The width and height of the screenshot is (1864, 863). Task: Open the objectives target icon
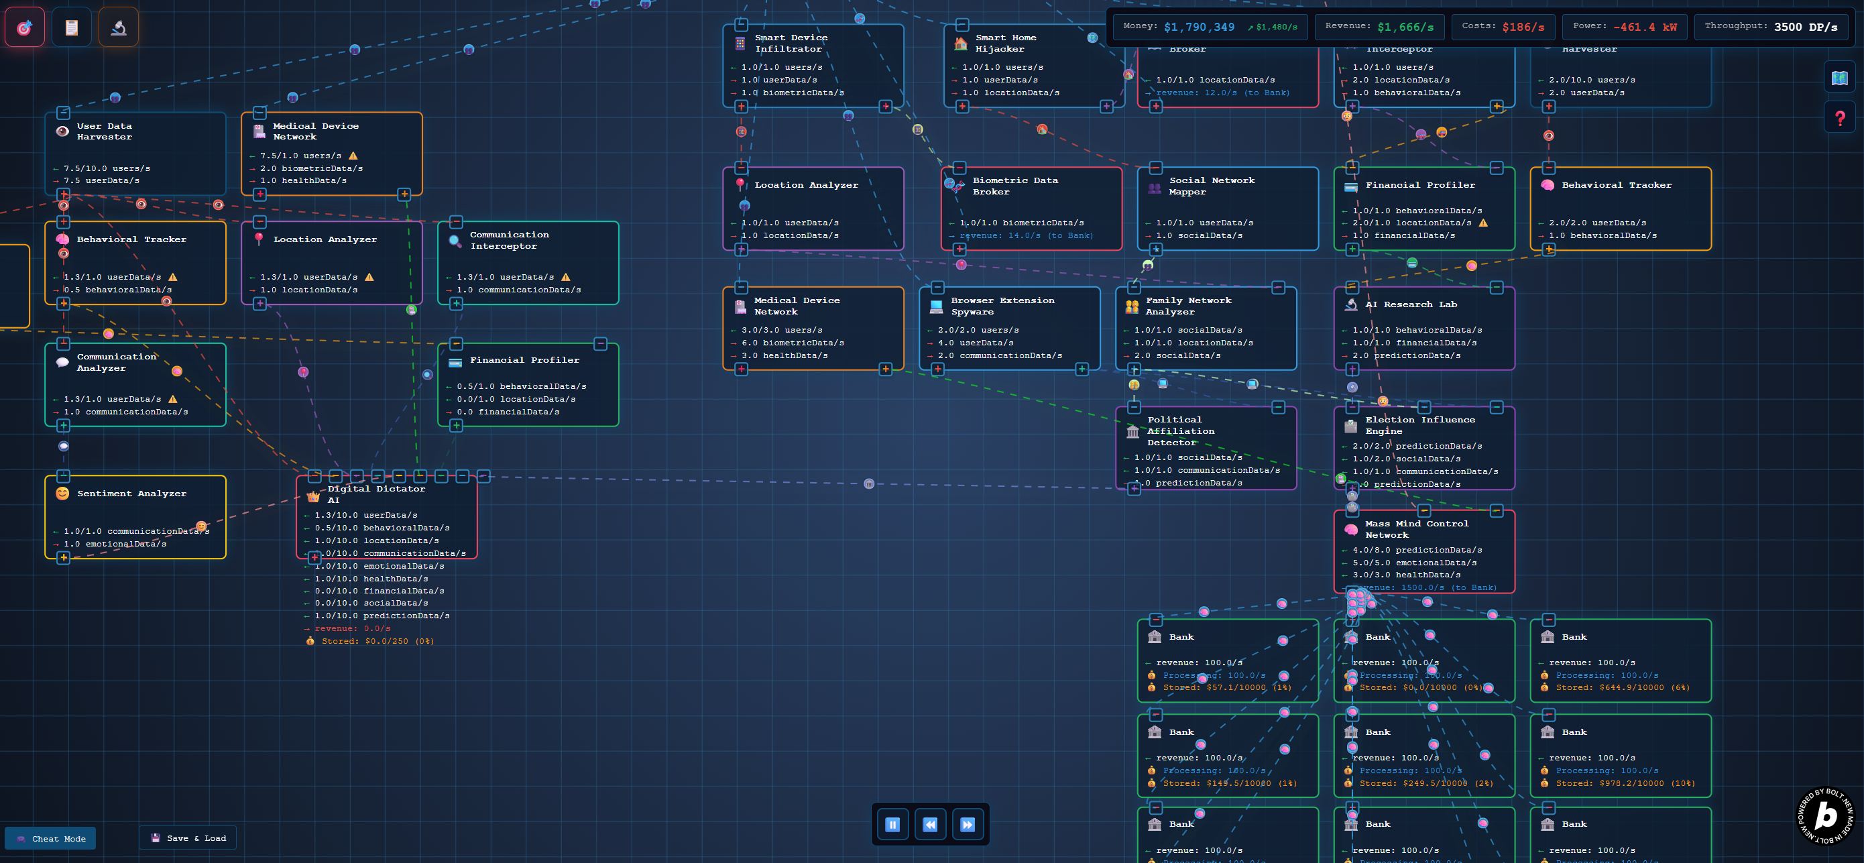25,27
